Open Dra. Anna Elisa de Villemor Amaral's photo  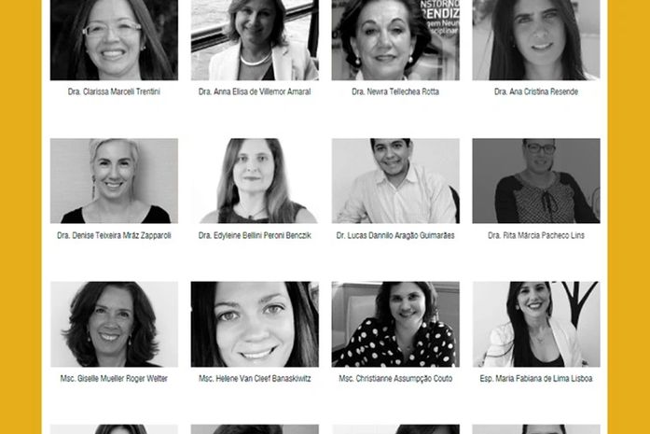click(255, 40)
